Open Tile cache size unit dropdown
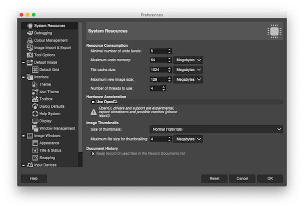 point(188,70)
